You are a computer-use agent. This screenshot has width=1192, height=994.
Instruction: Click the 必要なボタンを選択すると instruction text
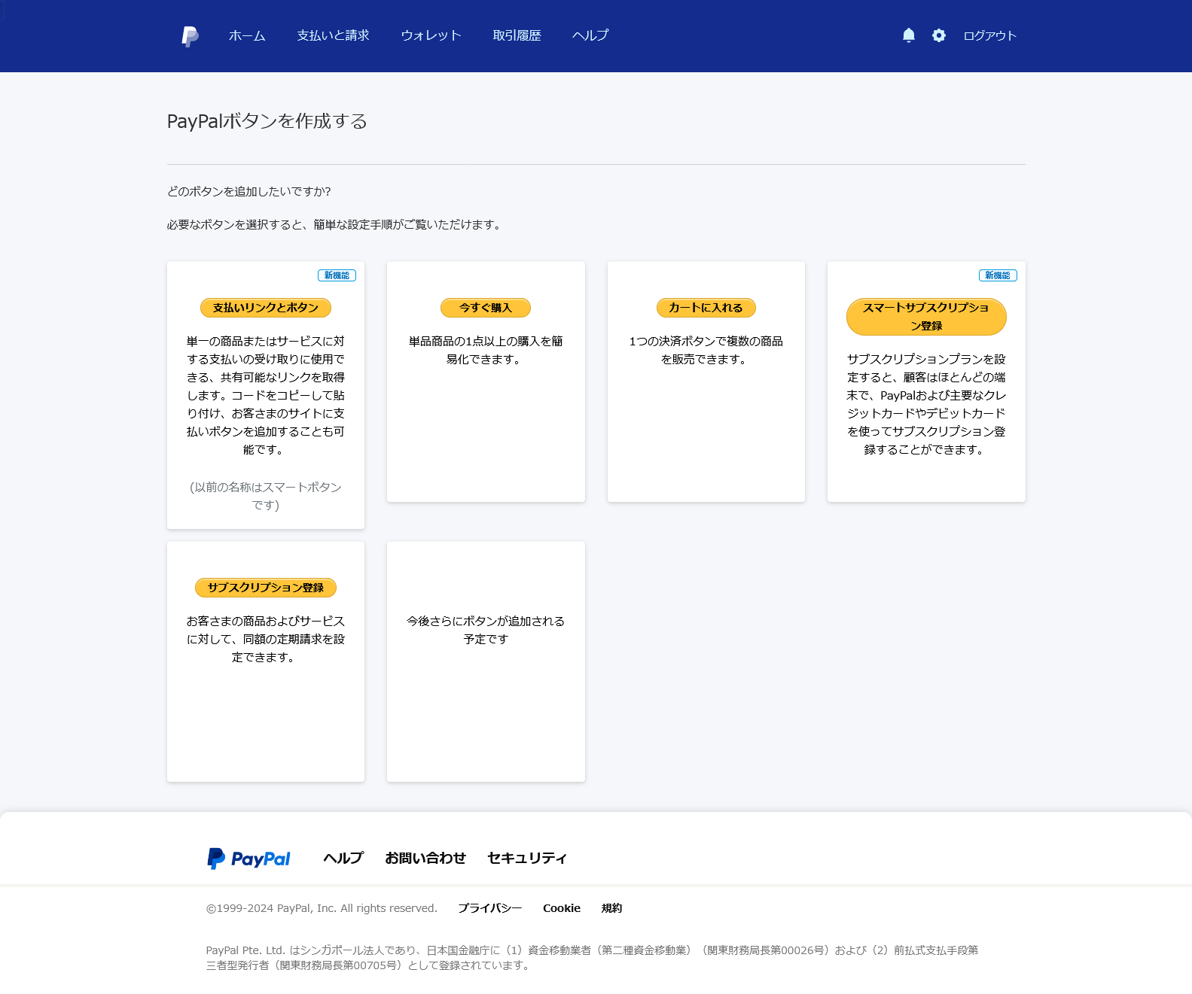pos(336,224)
